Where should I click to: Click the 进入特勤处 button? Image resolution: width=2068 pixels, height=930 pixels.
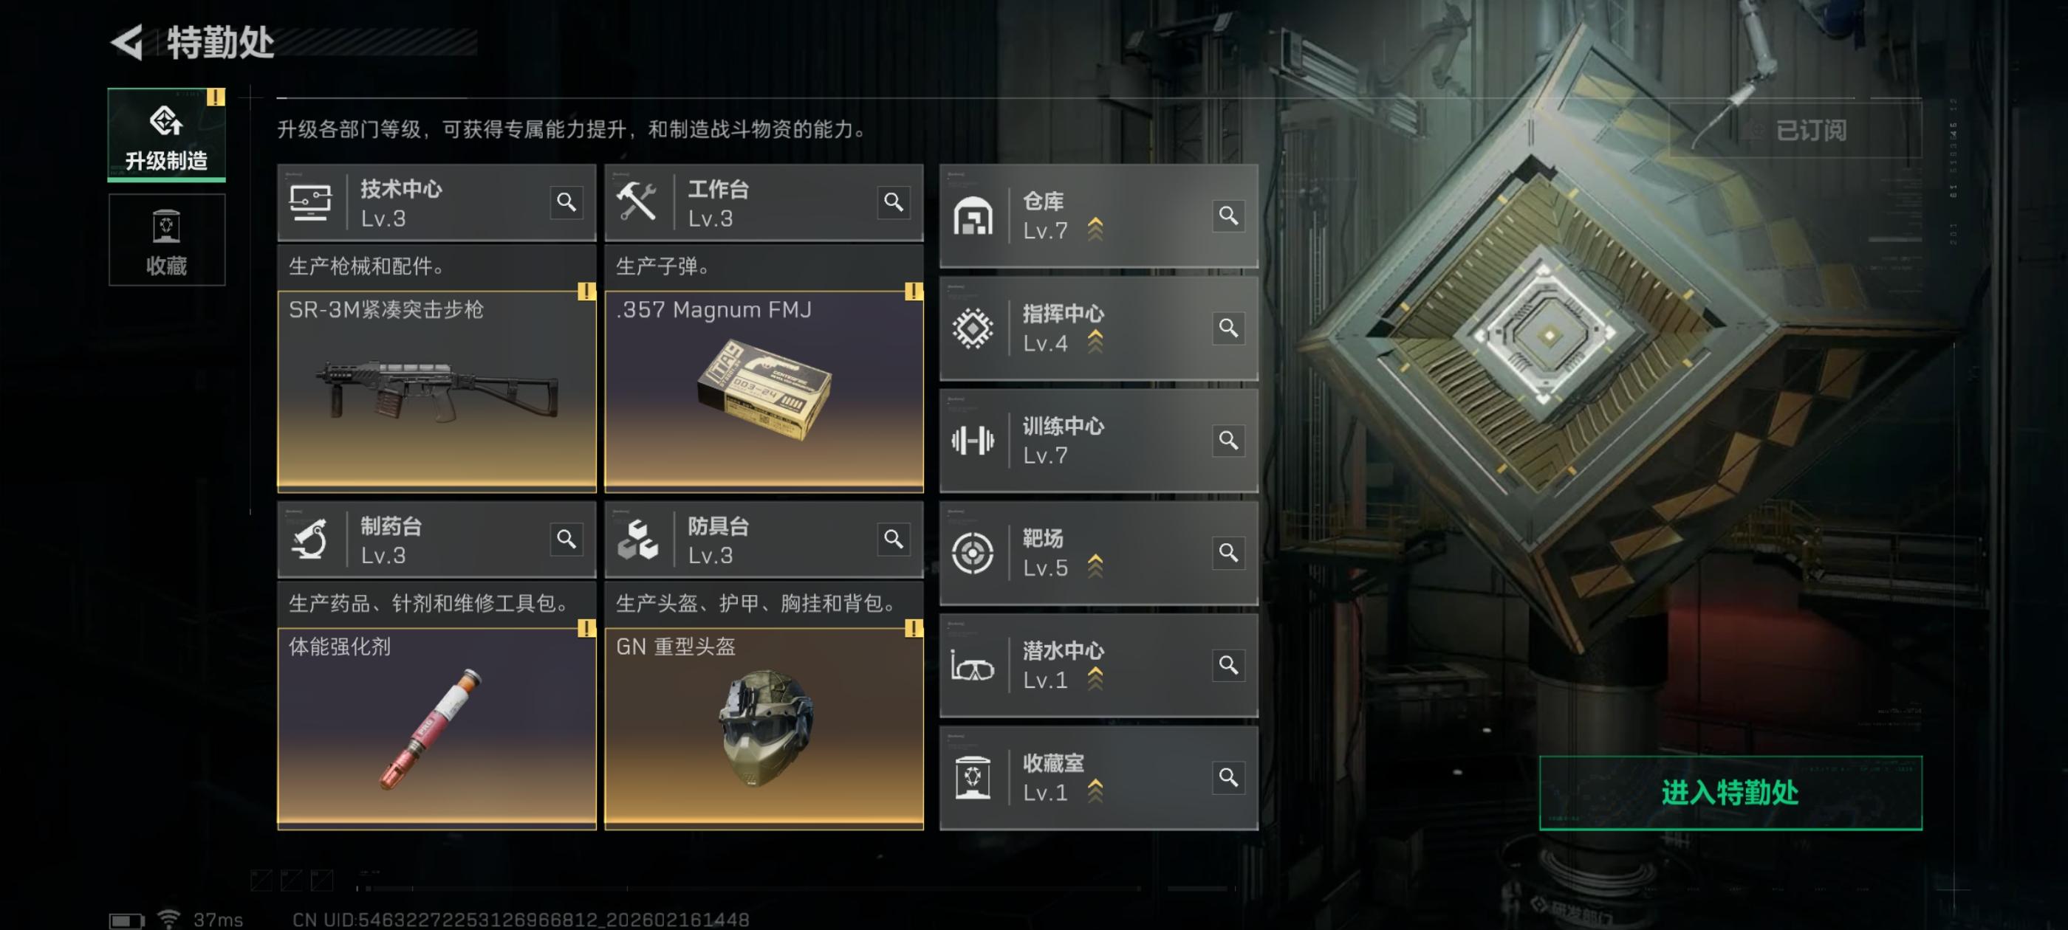[1730, 793]
